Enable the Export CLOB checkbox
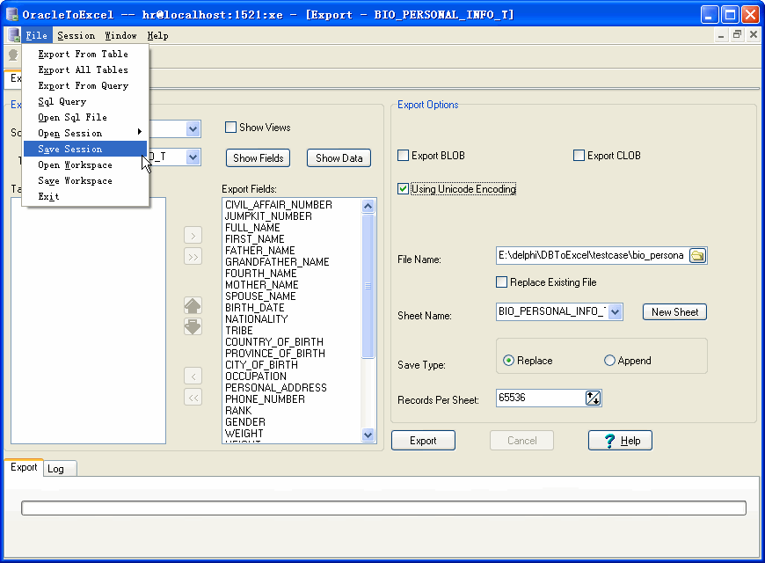765x563 pixels. (x=579, y=156)
